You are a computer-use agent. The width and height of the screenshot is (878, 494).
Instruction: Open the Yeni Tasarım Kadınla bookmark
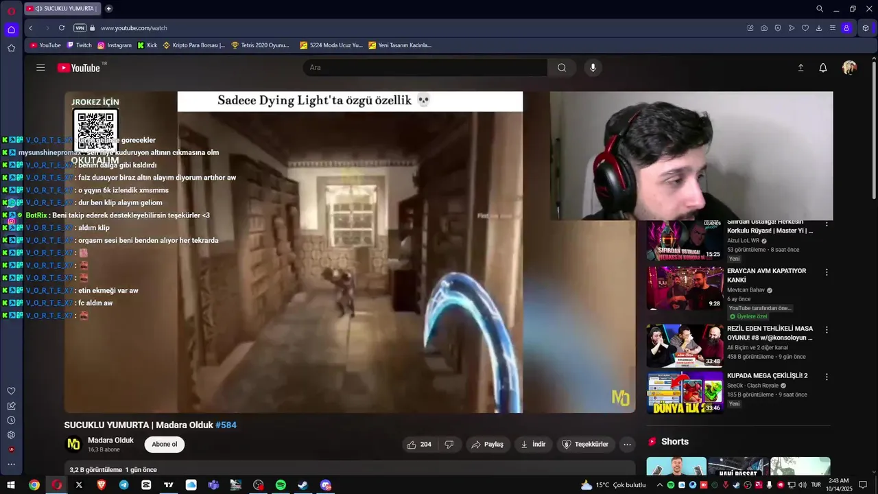point(401,45)
